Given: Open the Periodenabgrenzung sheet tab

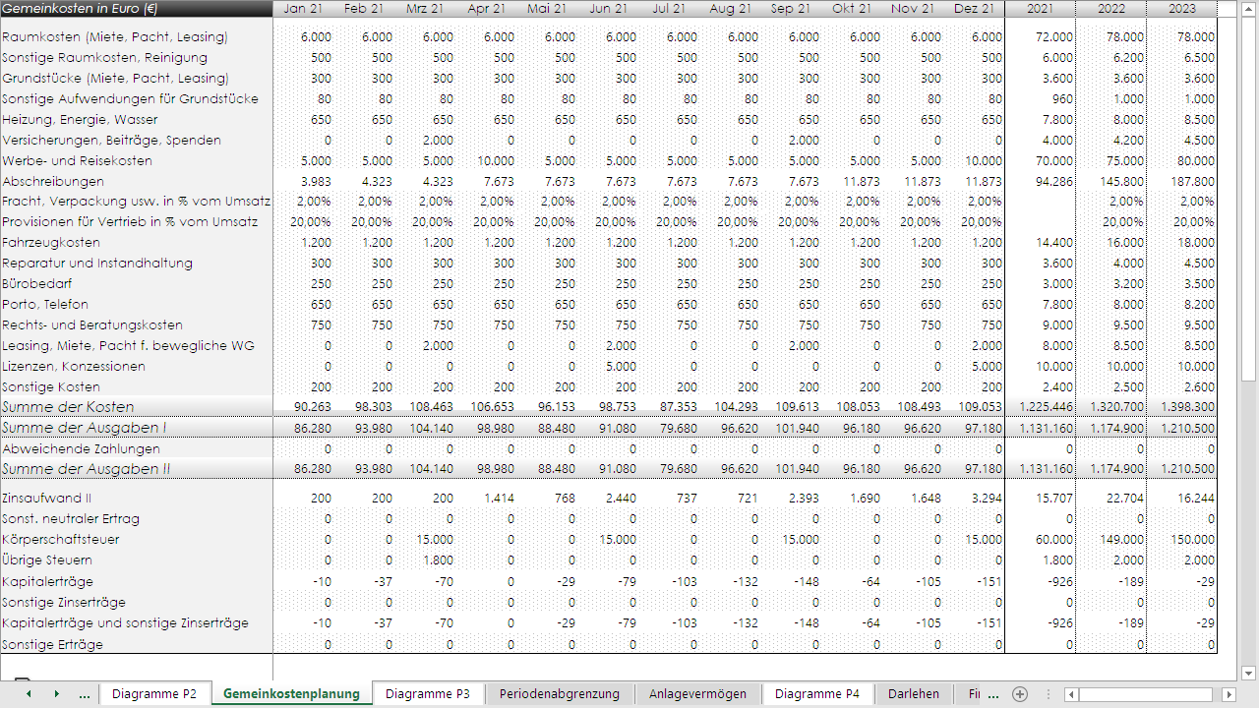Looking at the screenshot, I should tap(560, 693).
